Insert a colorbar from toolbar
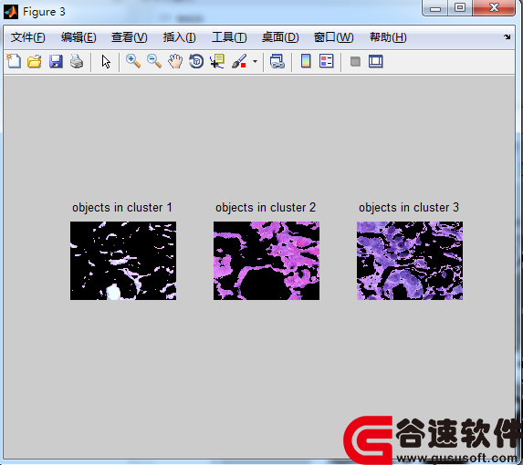This screenshot has height=465, width=523. click(x=306, y=62)
